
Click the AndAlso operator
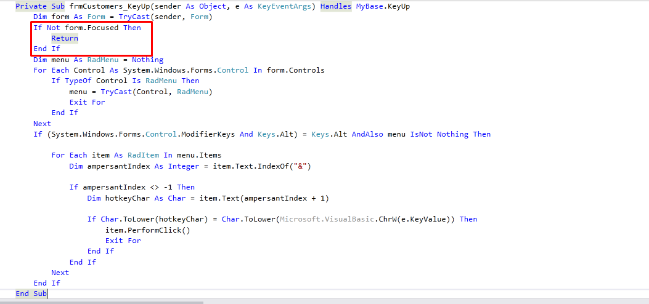(x=367, y=134)
